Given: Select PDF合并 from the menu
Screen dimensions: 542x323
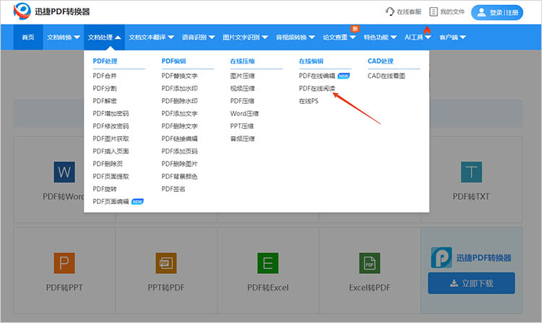Looking at the screenshot, I should click(105, 76).
